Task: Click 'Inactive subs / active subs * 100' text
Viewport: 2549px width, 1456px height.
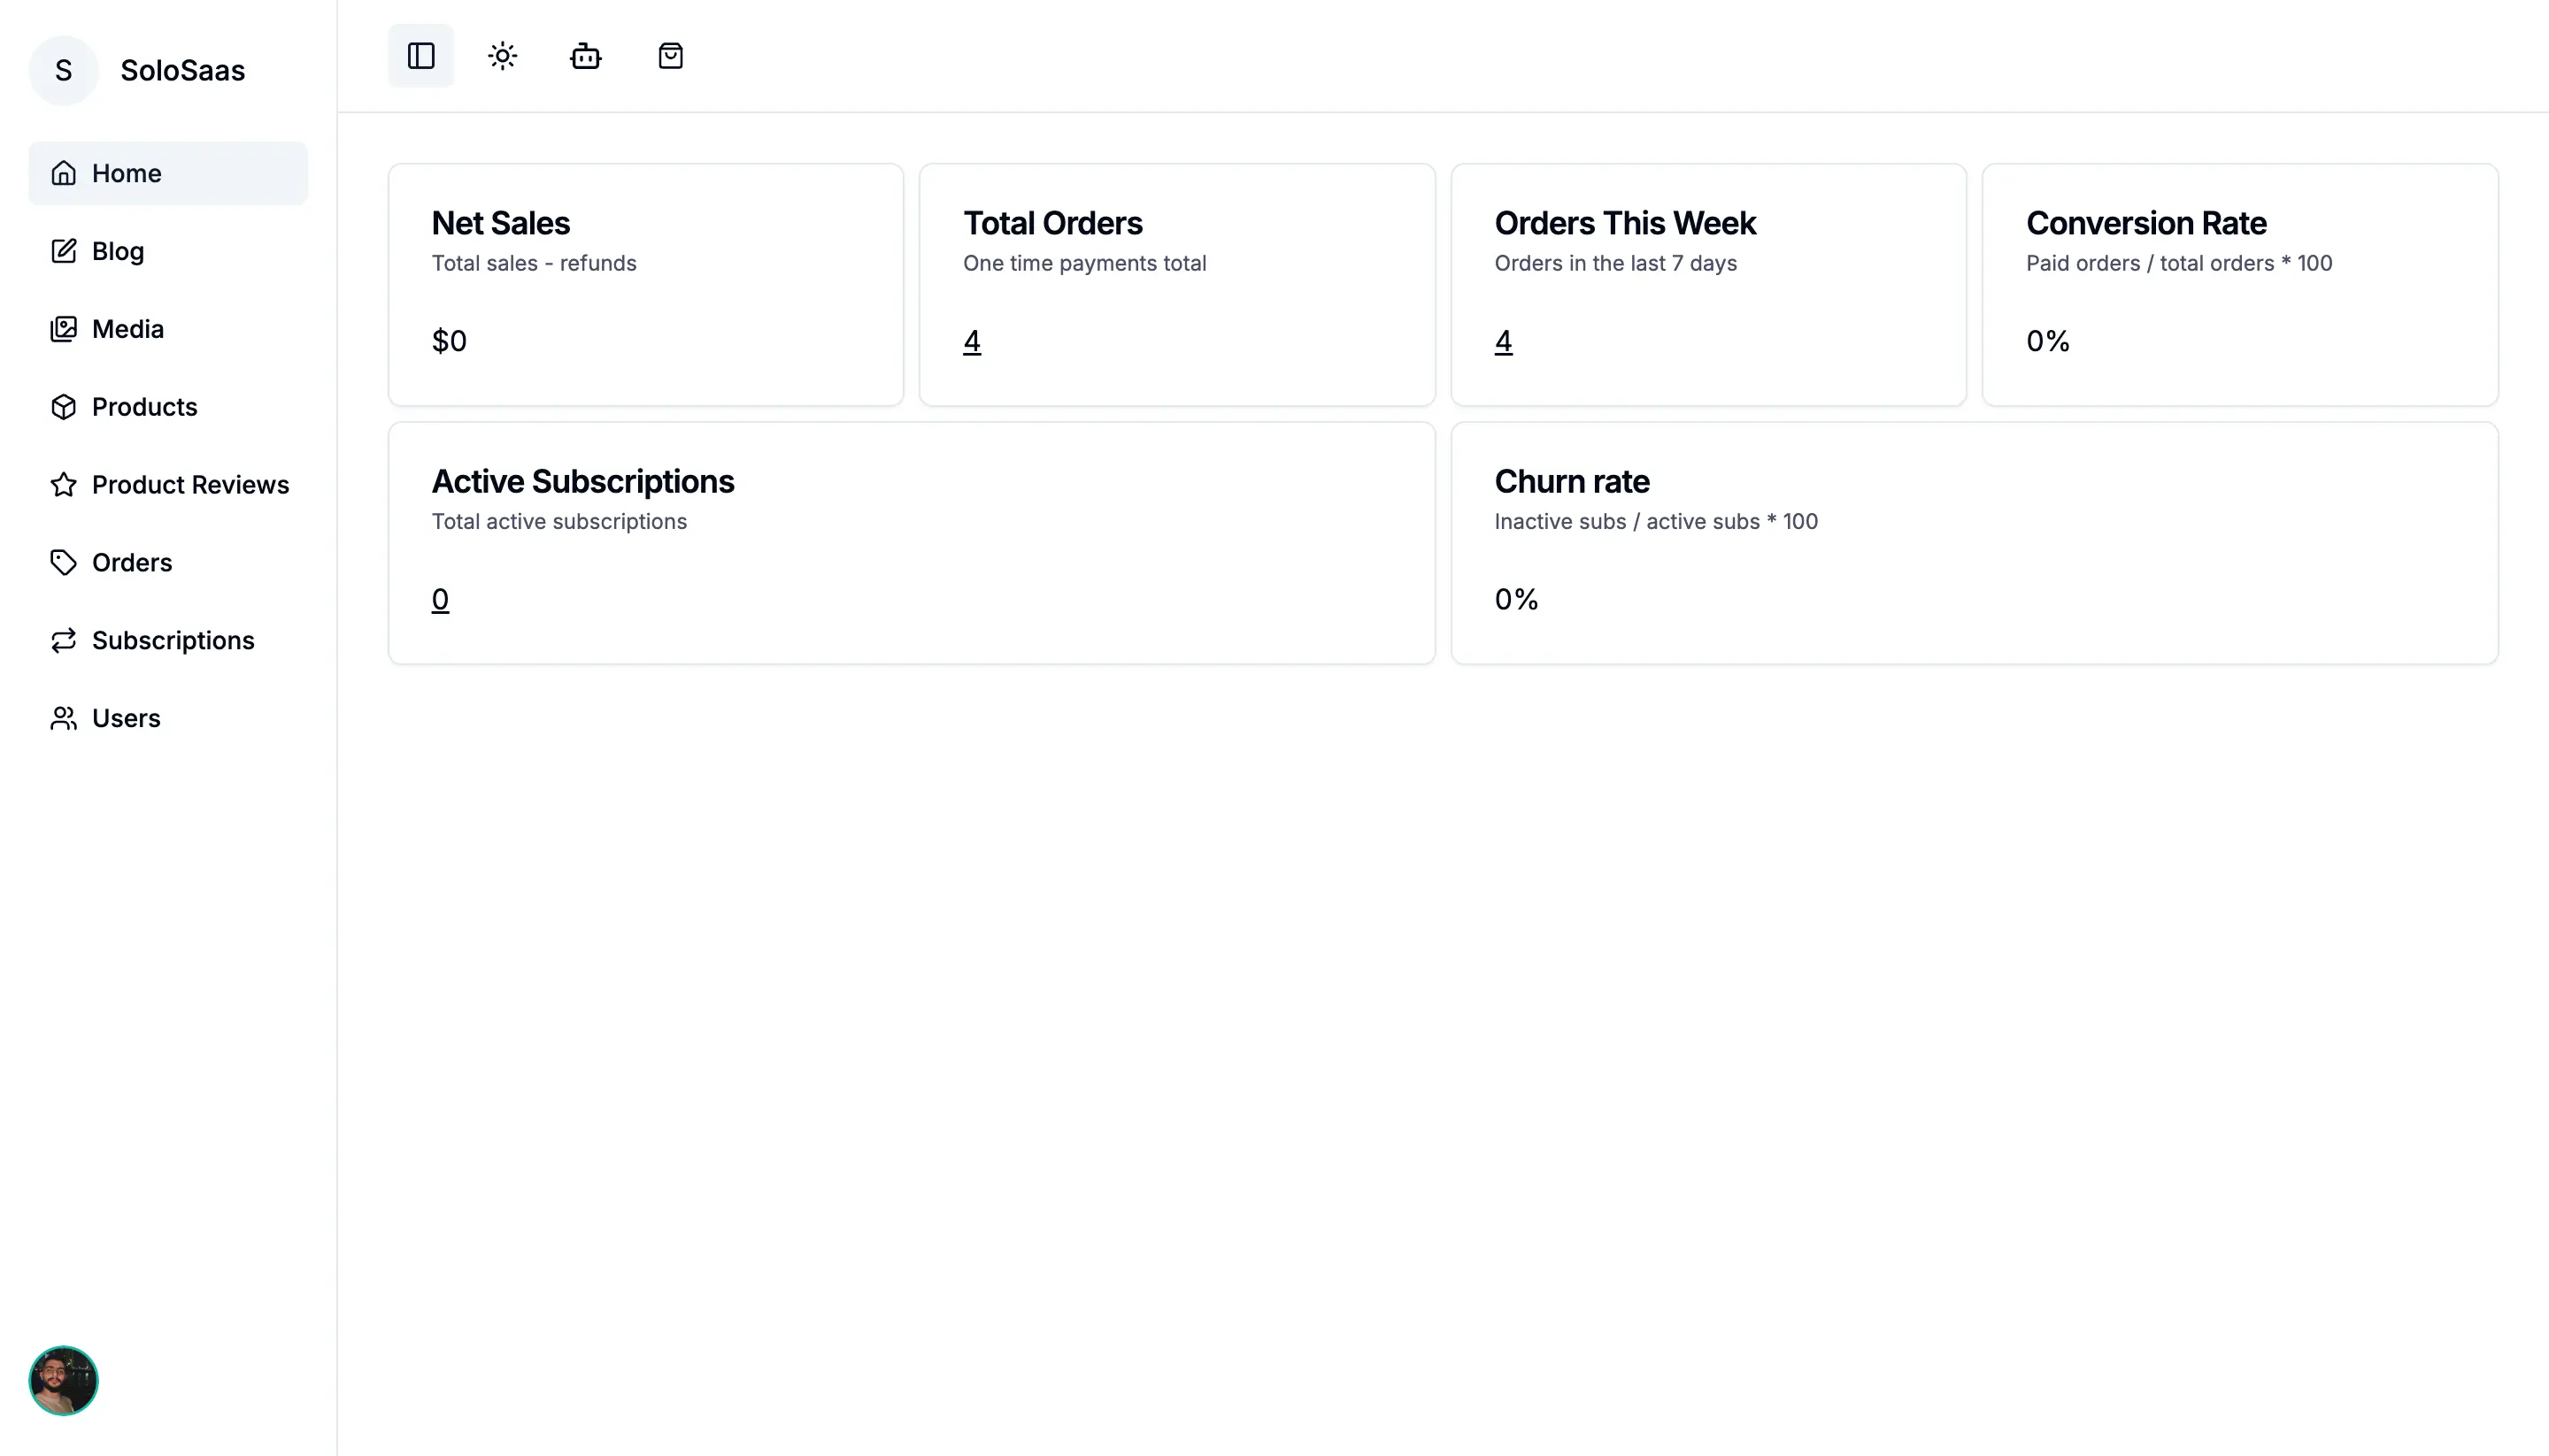Action: (x=1657, y=522)
